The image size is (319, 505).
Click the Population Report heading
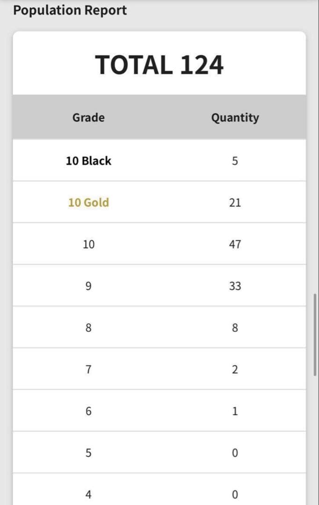tap(70, 10)
